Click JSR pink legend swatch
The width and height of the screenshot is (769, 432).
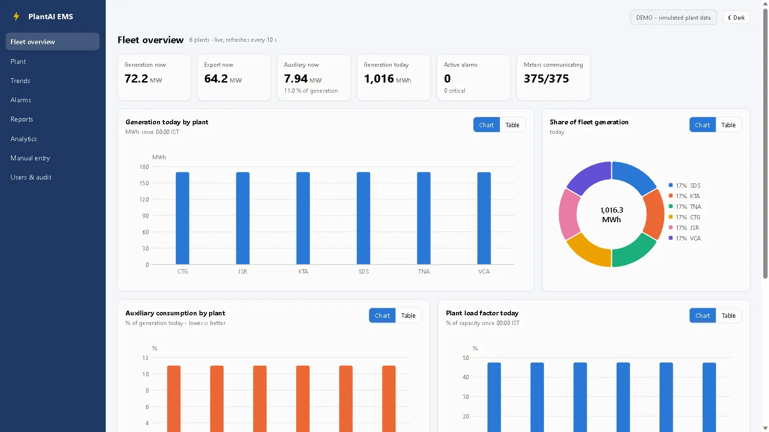coord(670,228)
